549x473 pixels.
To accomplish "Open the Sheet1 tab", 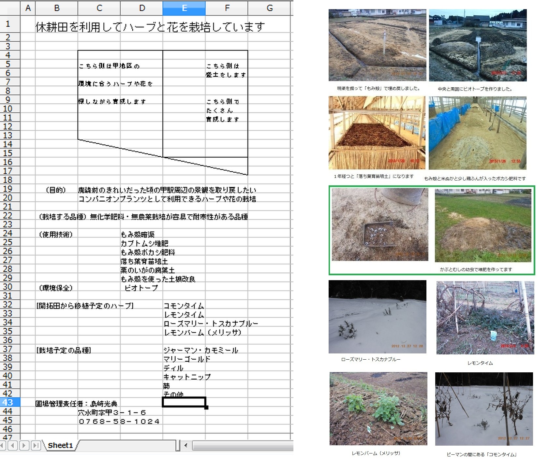I will pos(60,445).
